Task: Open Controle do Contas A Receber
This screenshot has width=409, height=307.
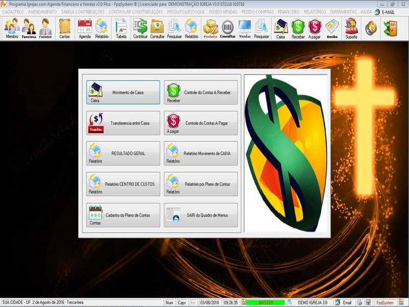Action: 201,93
